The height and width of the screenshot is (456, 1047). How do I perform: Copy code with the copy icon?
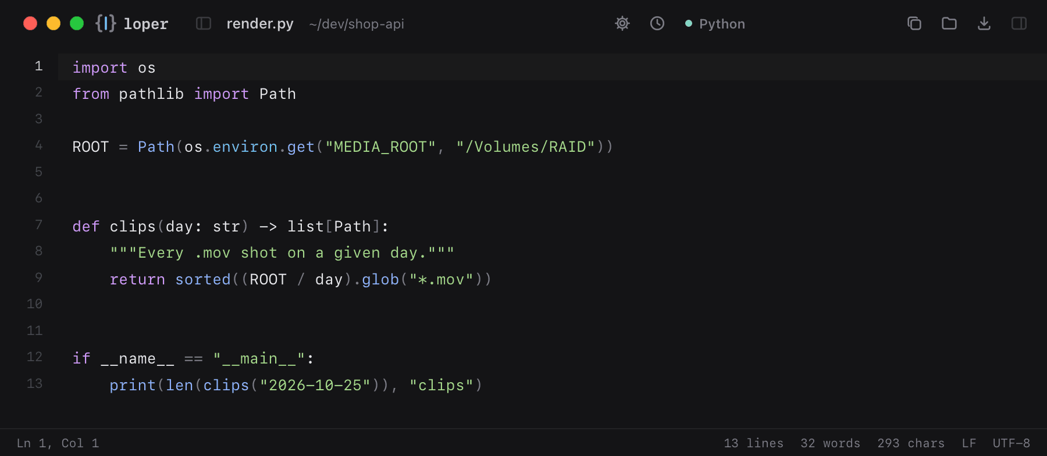coord(914,23)
